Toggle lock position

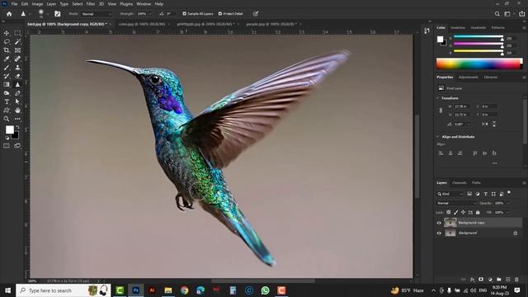463,212
